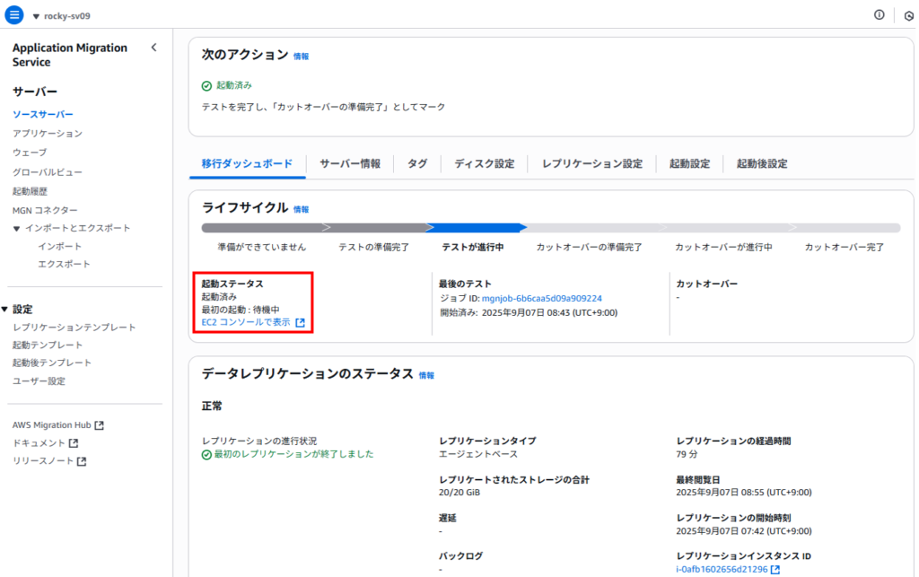Open レプリケーションテンプレート settings
Image resolution: width=919 pixels, height=577 pixels.
pos(74,328)
